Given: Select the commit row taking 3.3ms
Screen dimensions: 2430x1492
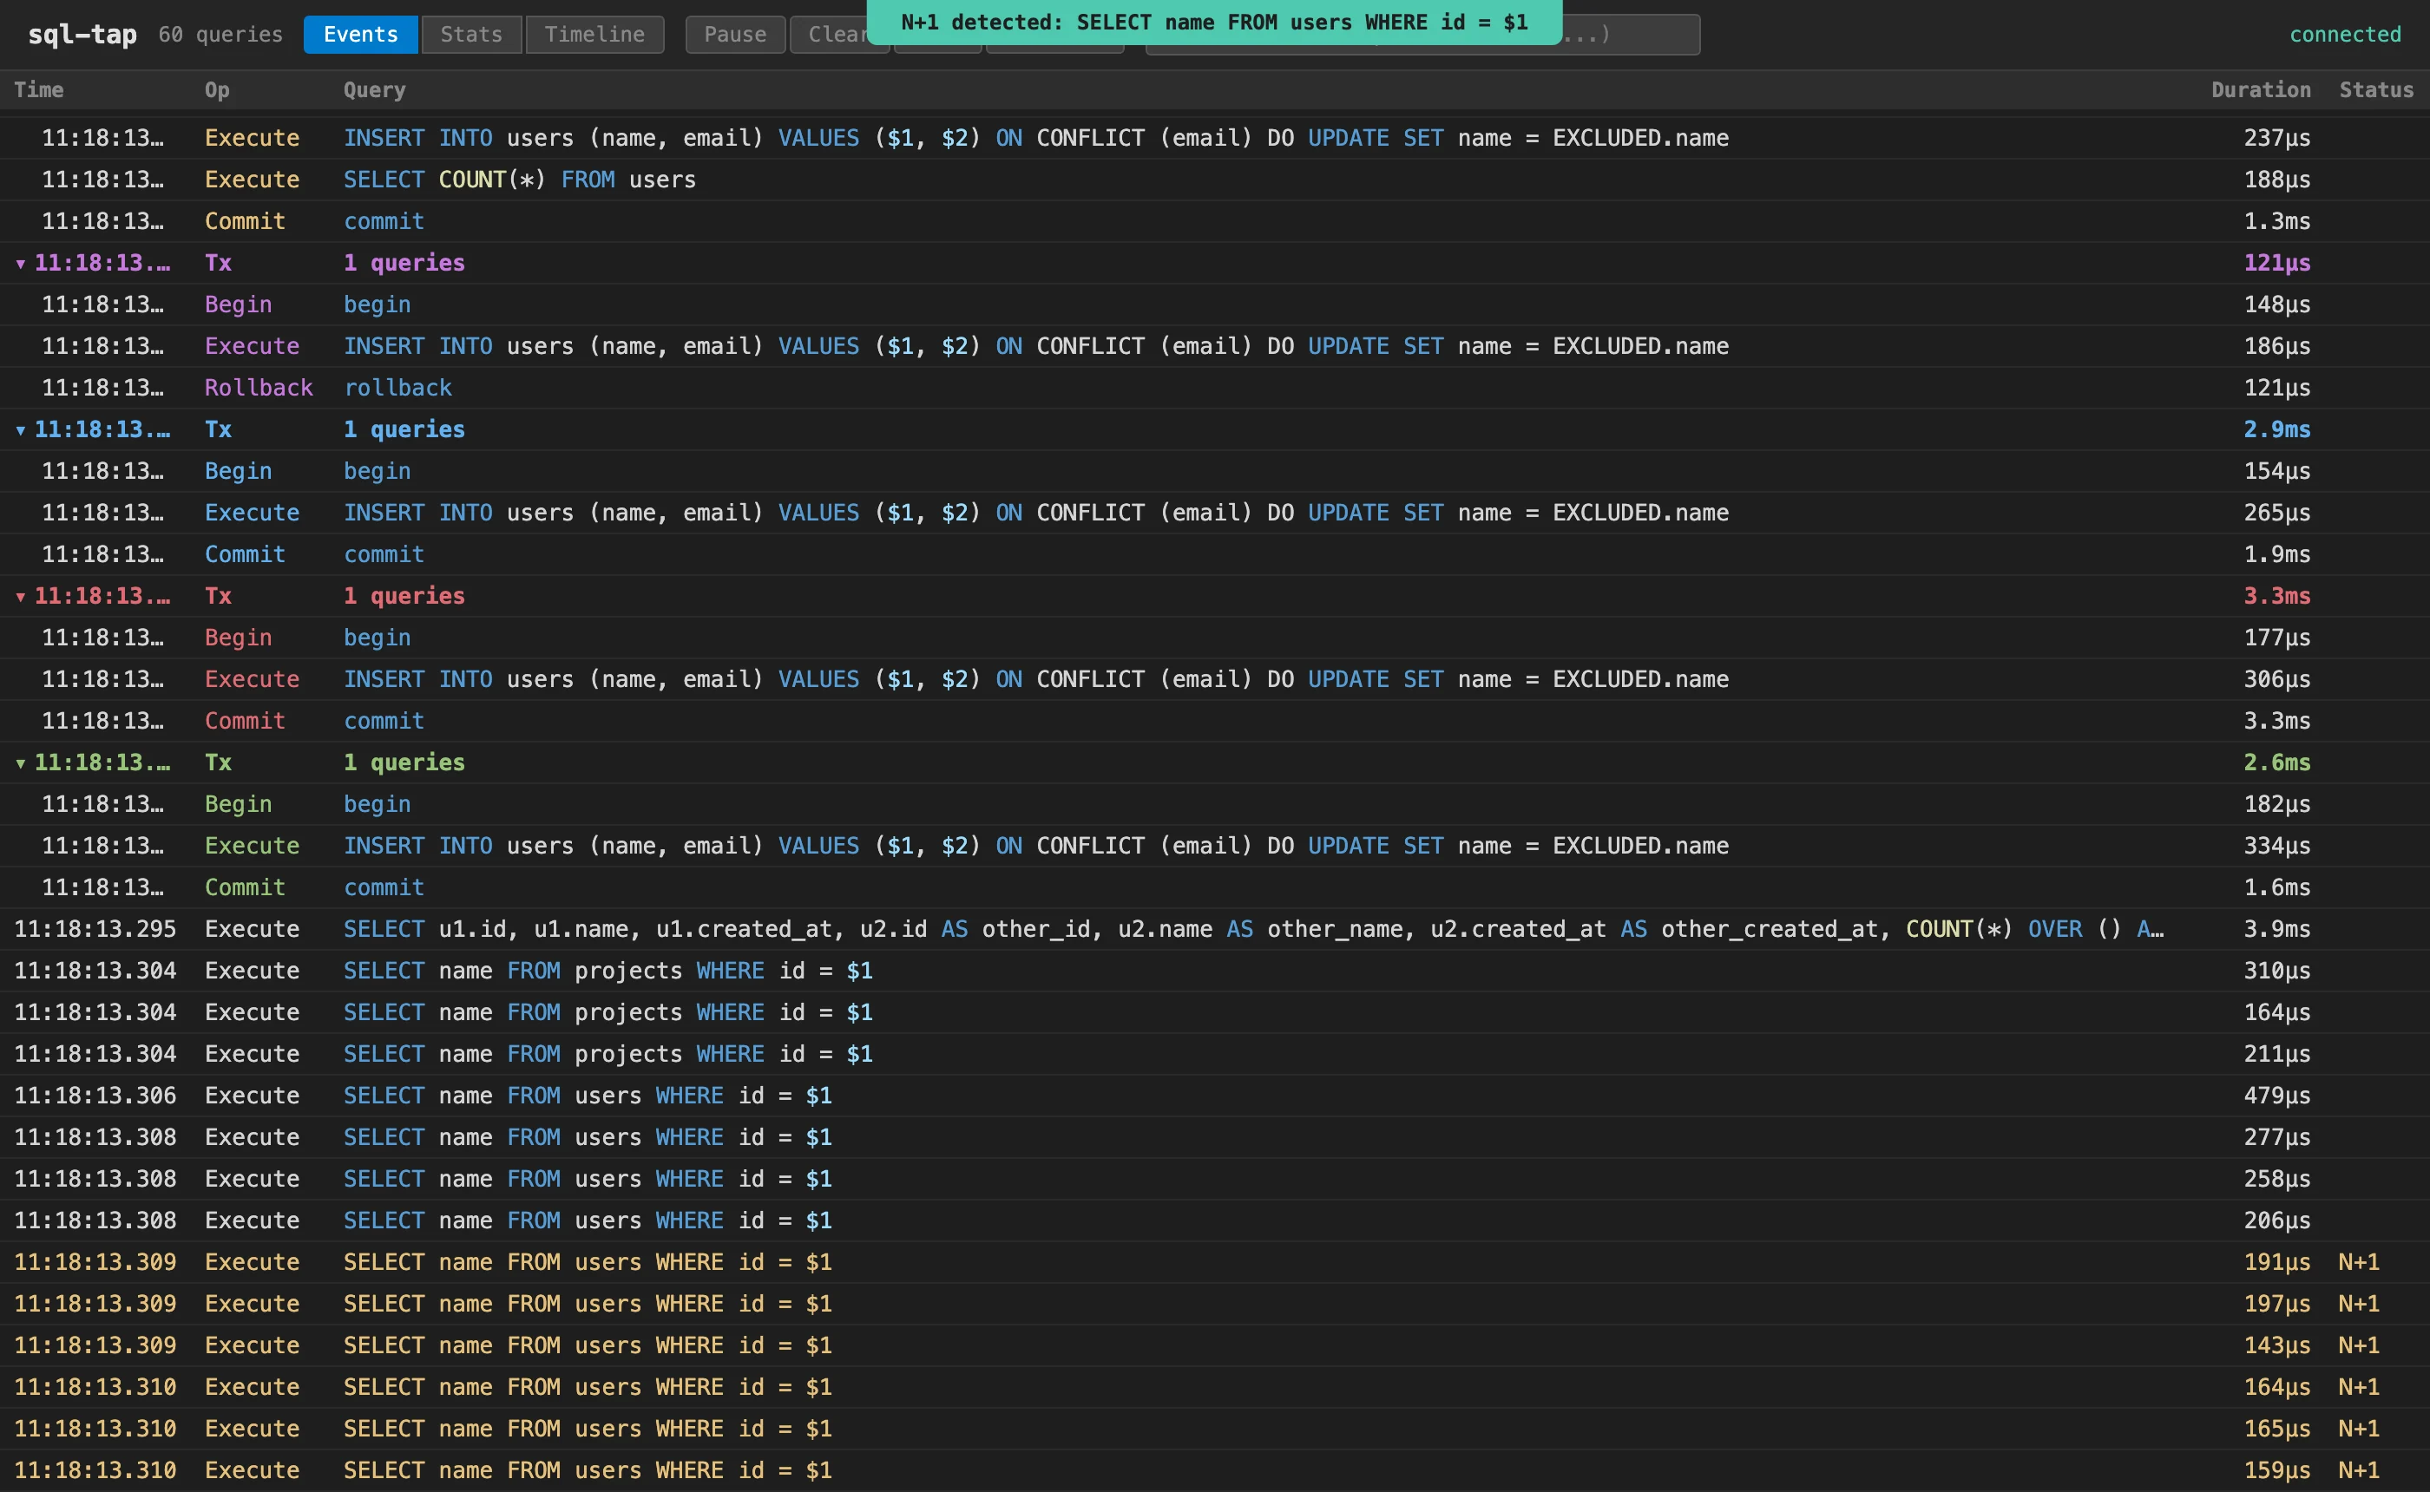Looking at the screenshot, I should coord(1215,722).
